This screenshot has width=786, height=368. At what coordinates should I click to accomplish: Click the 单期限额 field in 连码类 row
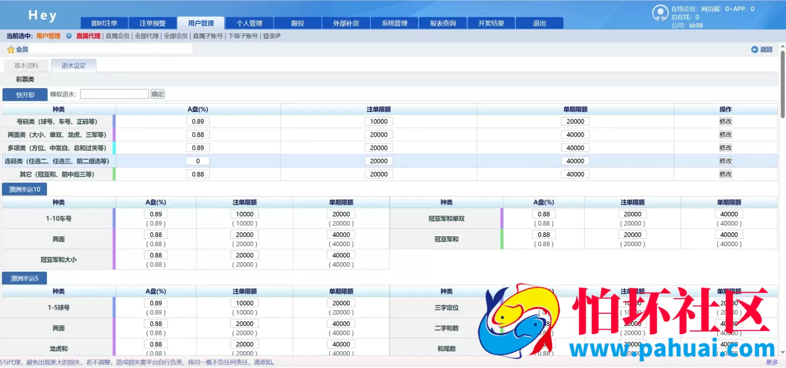pyautogui.click(x=575, y=161)
